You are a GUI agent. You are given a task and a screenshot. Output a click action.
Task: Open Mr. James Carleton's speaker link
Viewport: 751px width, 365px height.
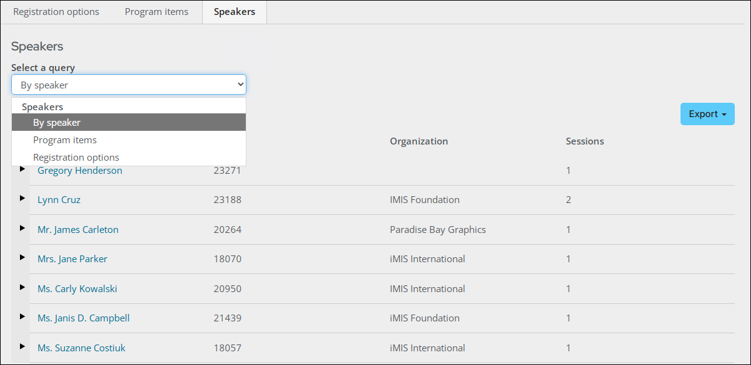tap(78, 230)
